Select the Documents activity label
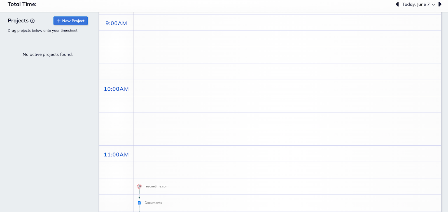 point(153,203)
